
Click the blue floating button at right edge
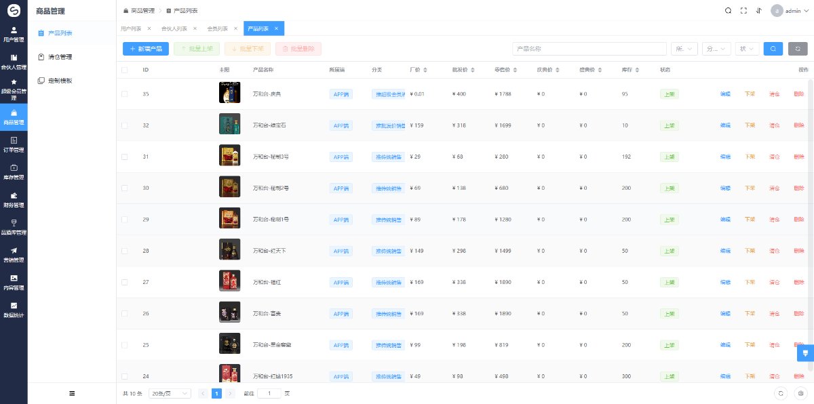click(x=805, y=352)
